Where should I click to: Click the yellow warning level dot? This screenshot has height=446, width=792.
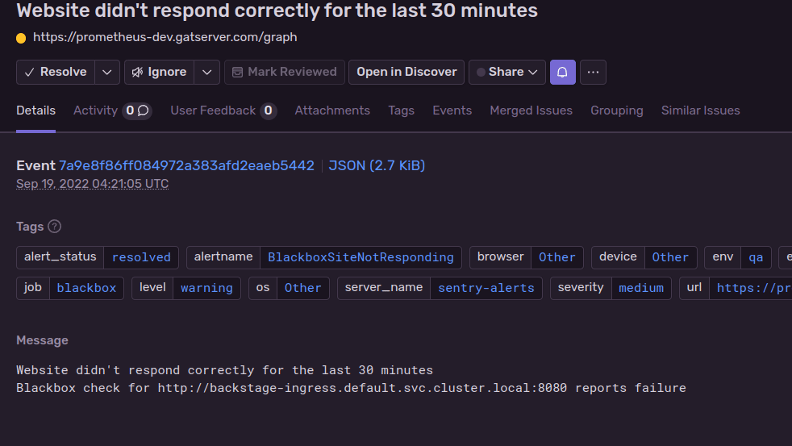(21, 38)
